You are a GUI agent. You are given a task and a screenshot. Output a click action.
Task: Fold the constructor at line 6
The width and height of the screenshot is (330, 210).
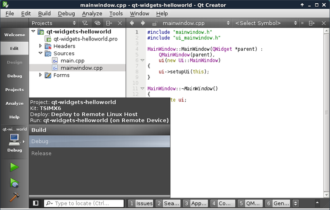point(142,60)
